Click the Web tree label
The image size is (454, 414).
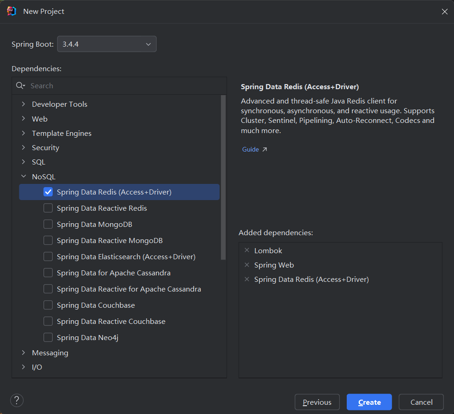(40, 119)
